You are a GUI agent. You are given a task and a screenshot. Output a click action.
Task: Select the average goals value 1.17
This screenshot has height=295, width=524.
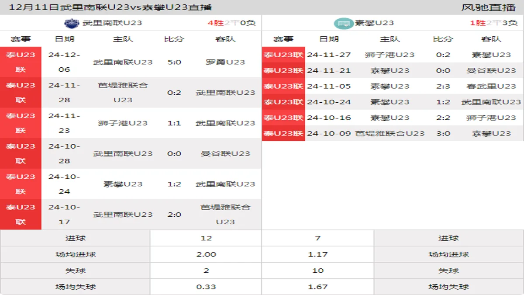coord(318,254)
